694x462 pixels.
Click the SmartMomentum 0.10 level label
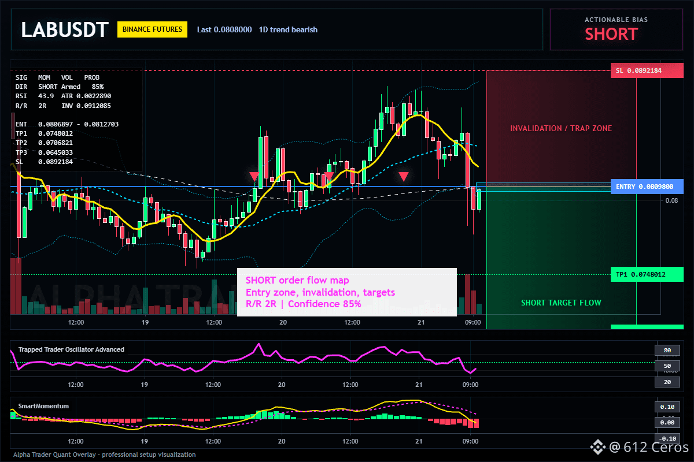666,407
